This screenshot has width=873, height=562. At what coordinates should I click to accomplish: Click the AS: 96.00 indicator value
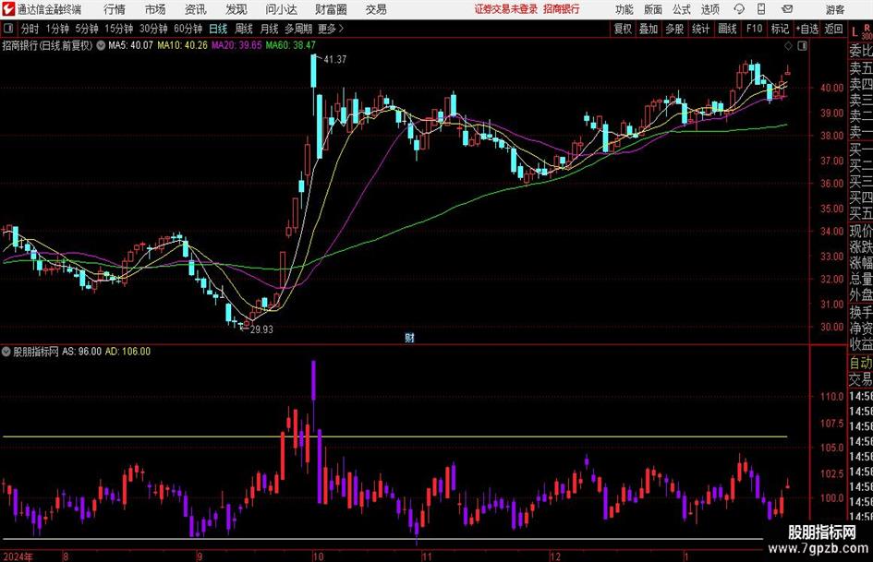pyautogui.click(x=81, y=352)
